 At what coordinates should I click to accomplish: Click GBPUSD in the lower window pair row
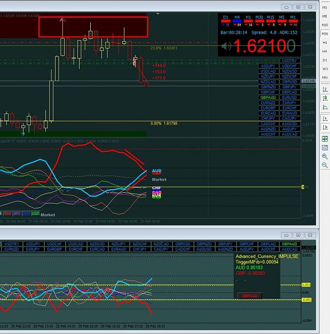[x=183, y=244]
